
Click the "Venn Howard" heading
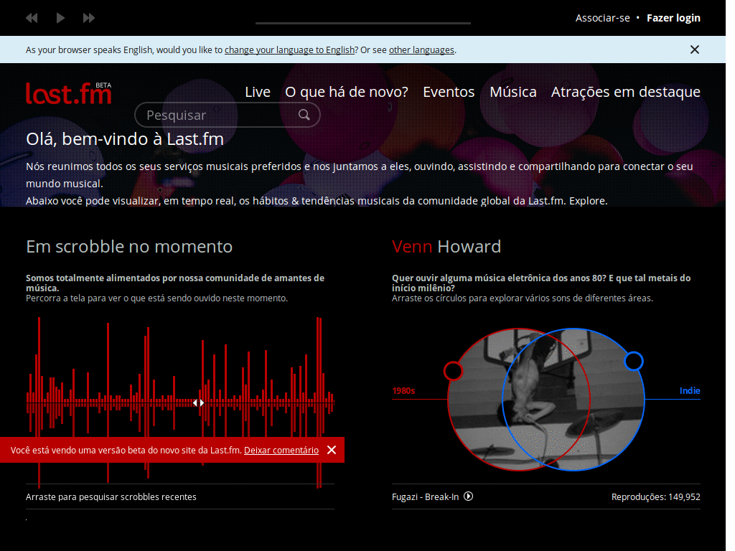coord(446,247)
